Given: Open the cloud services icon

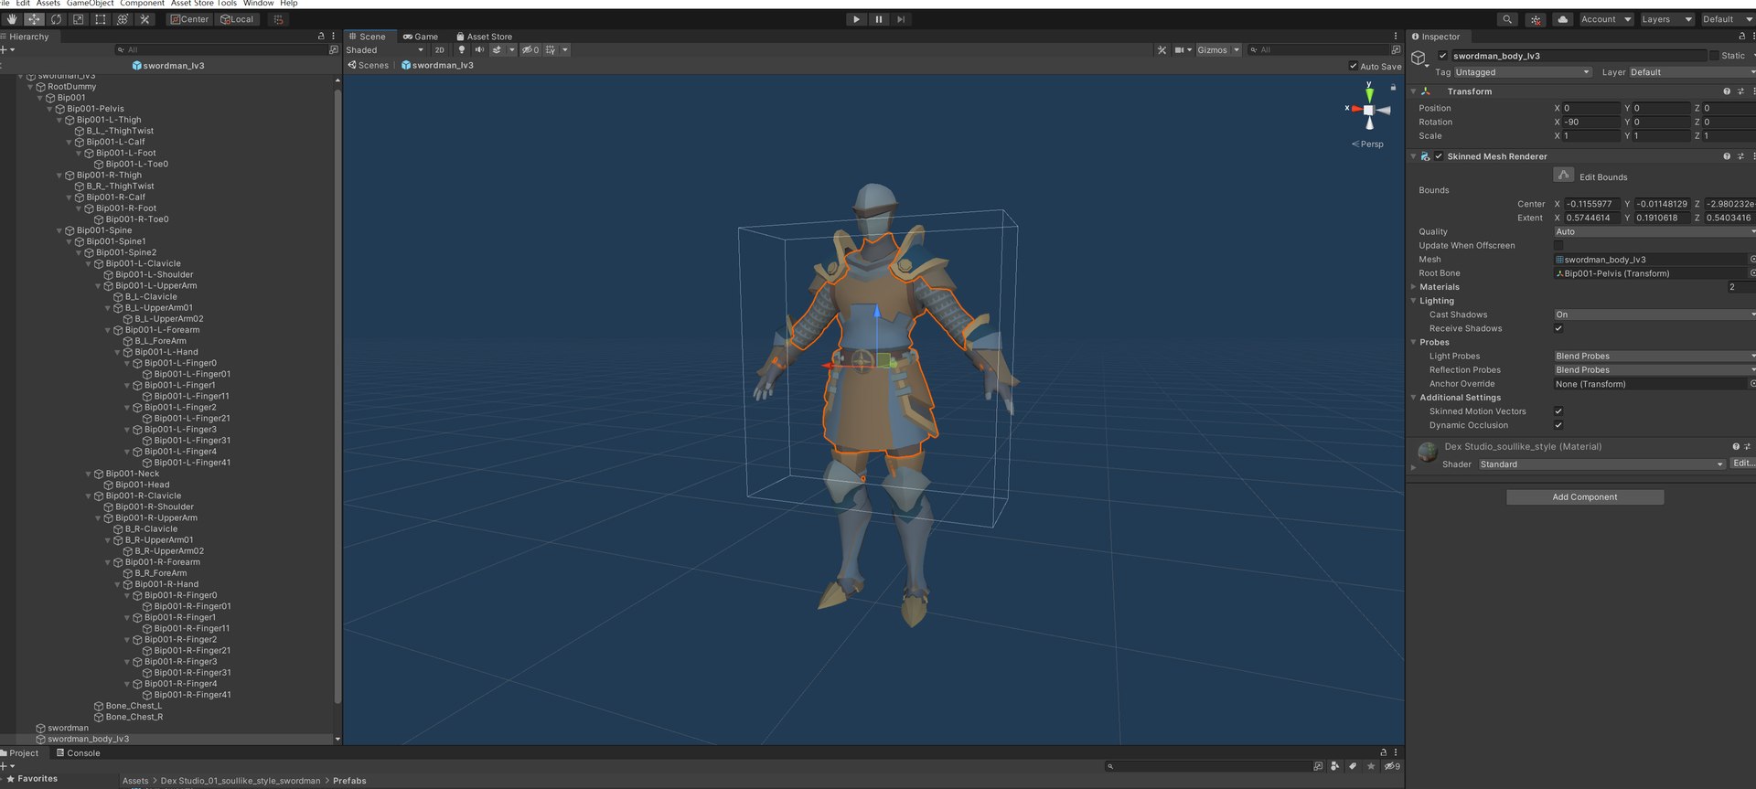Looking at the screenshot, I should pyautogui.click(x=1562, y=19).
